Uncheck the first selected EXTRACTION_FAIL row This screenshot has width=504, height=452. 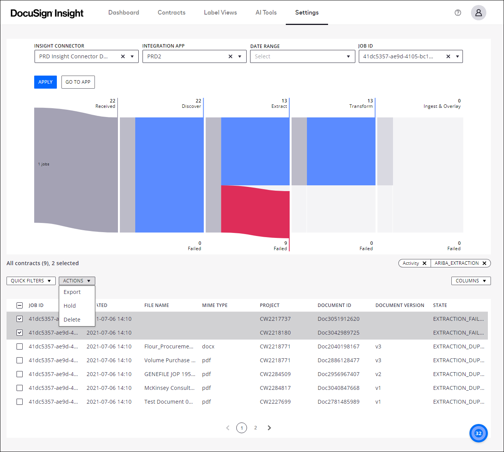tap(20, 318)
